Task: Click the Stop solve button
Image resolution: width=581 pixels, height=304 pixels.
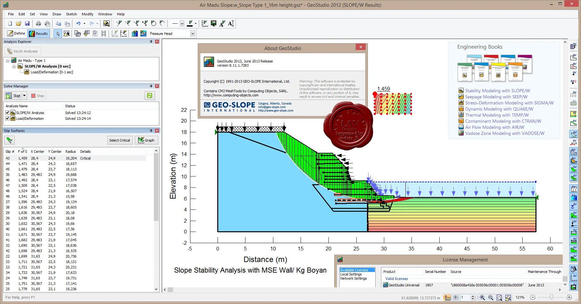Action: tap(37, 95)
